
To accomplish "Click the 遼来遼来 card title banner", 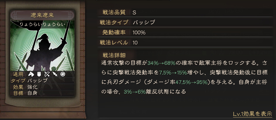I will (42, 15).
